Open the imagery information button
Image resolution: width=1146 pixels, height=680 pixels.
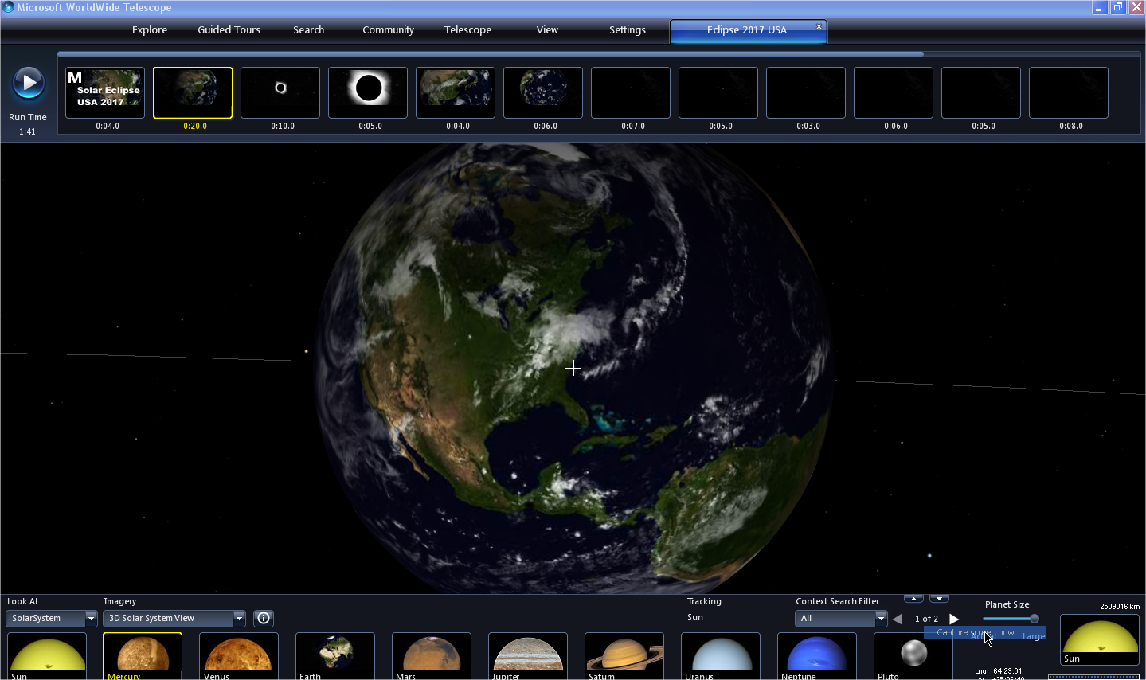click(x=264, y=618)
